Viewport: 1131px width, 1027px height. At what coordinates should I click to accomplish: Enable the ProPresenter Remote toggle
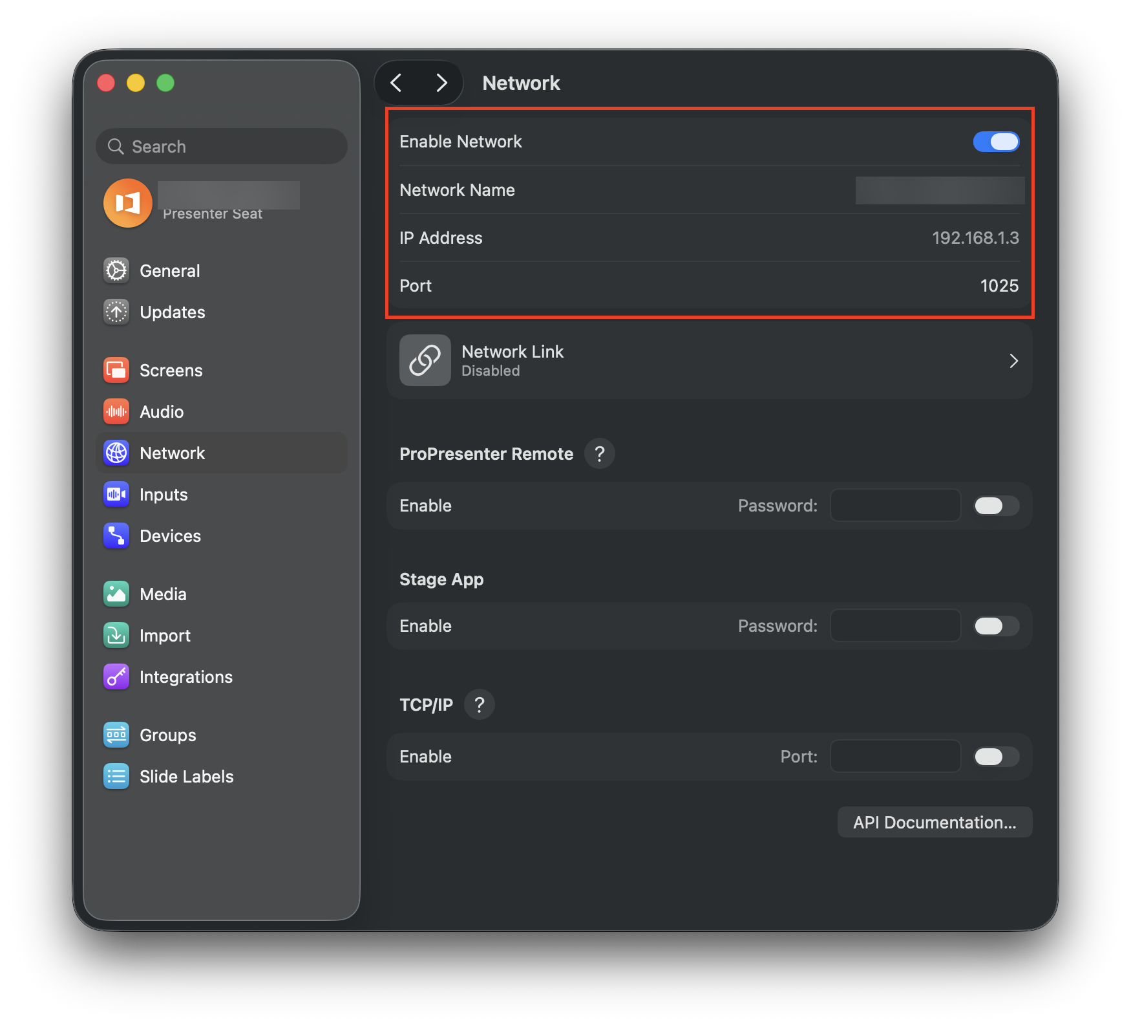(996, 506)
